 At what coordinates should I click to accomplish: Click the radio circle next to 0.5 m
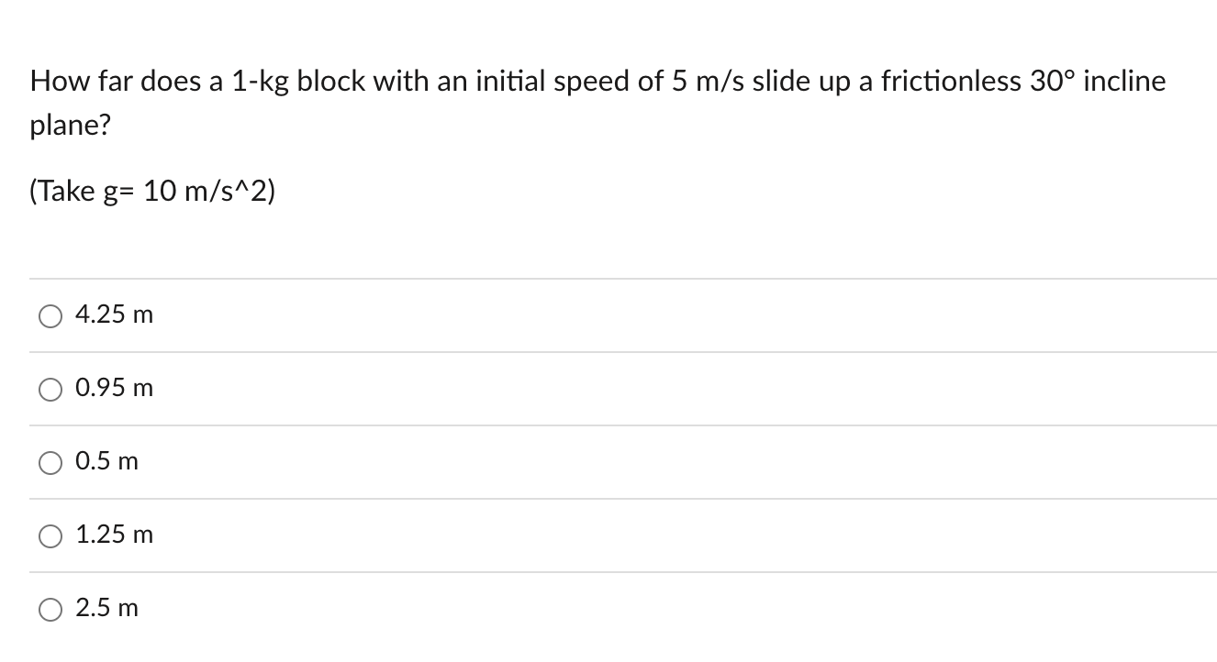click(x=50, y=463)
